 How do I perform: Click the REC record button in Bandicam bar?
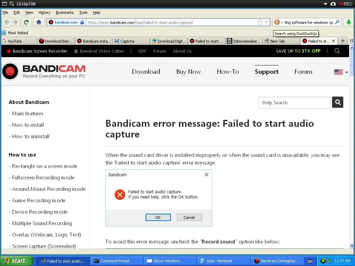point(346,4)
